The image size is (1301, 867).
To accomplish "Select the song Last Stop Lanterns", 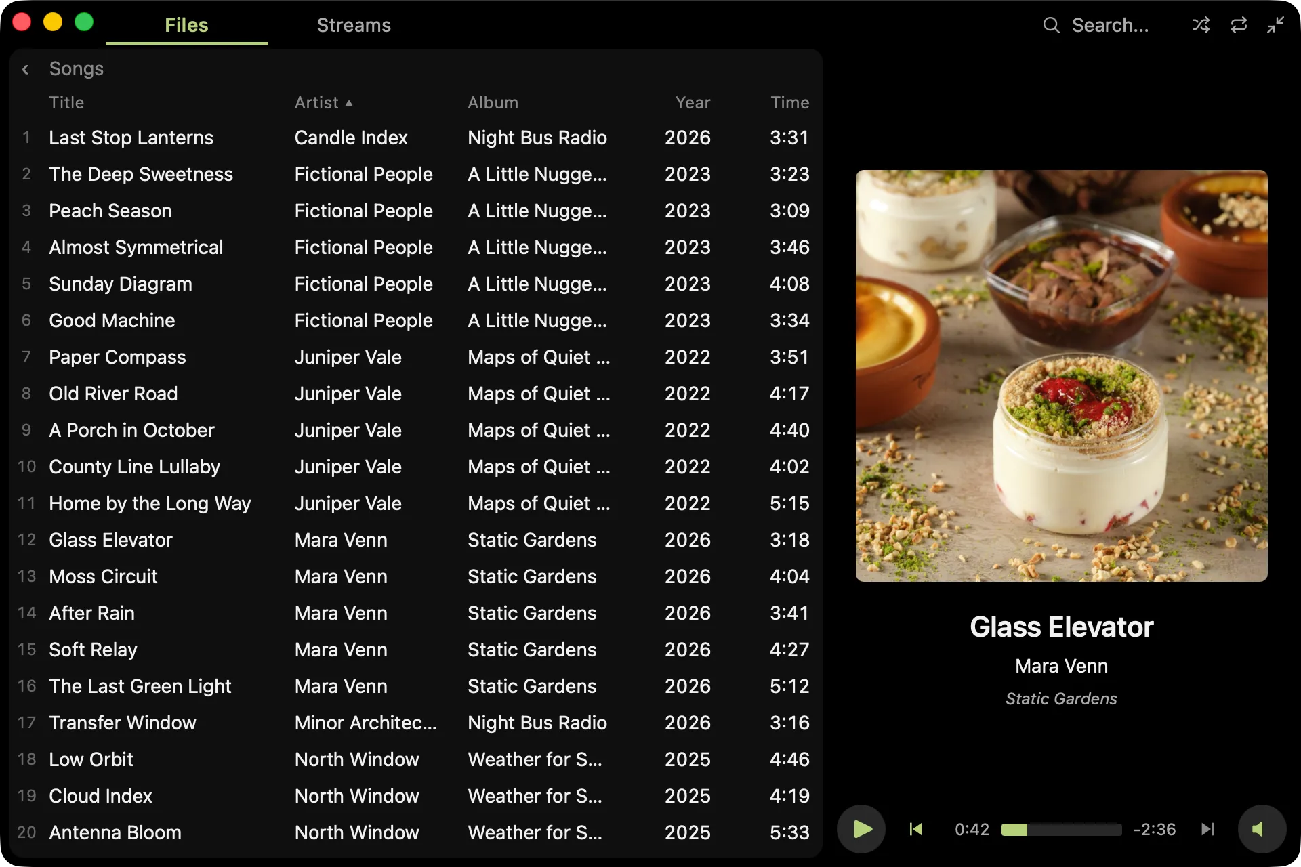I will tap(416, 138).
